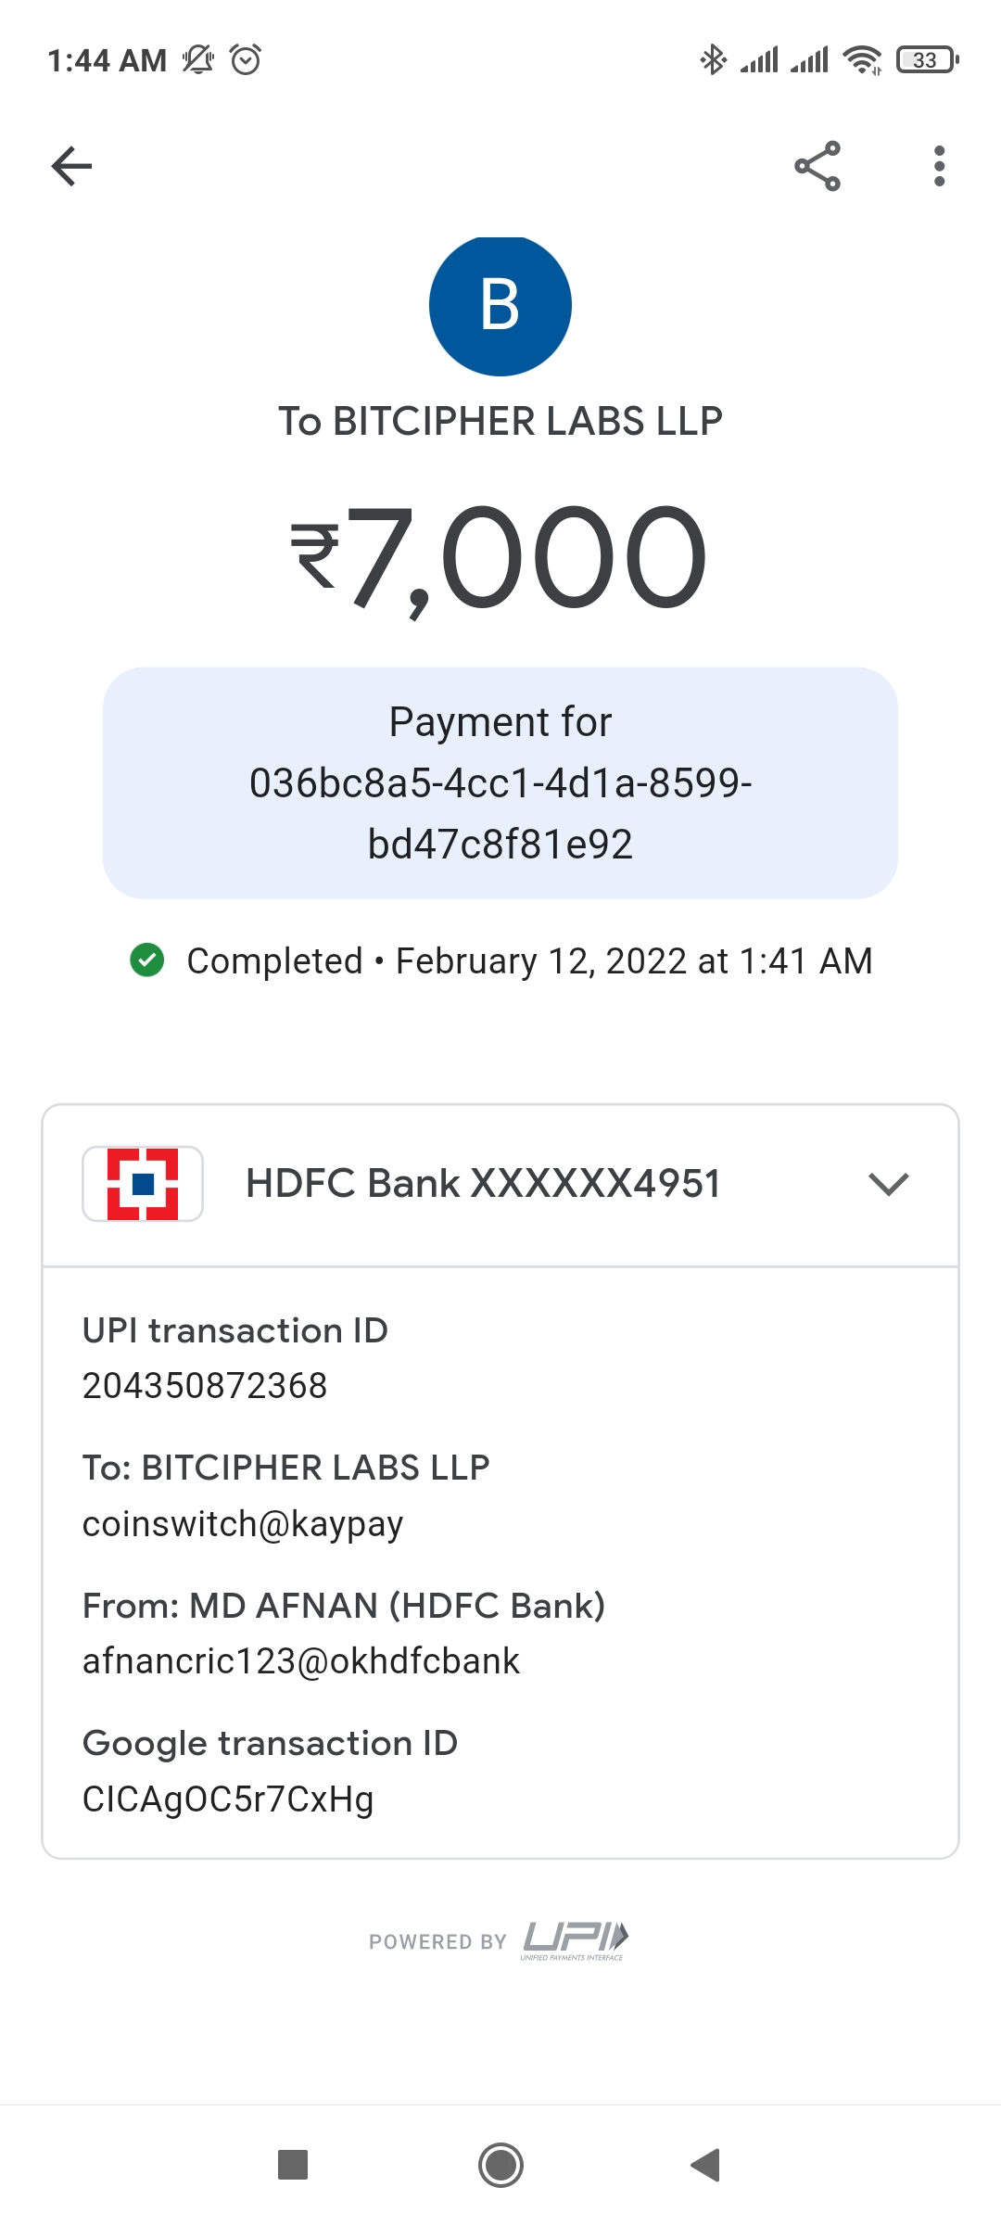This screenshot has width=1001, height=2225.
Task: Open the three-dot overflow menu
Action: (939, 167)
